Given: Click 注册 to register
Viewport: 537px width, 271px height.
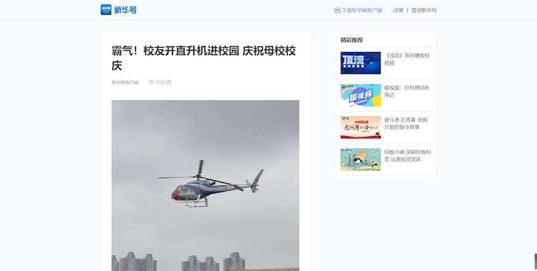Looking at the screenshot, I should [398, 10].
